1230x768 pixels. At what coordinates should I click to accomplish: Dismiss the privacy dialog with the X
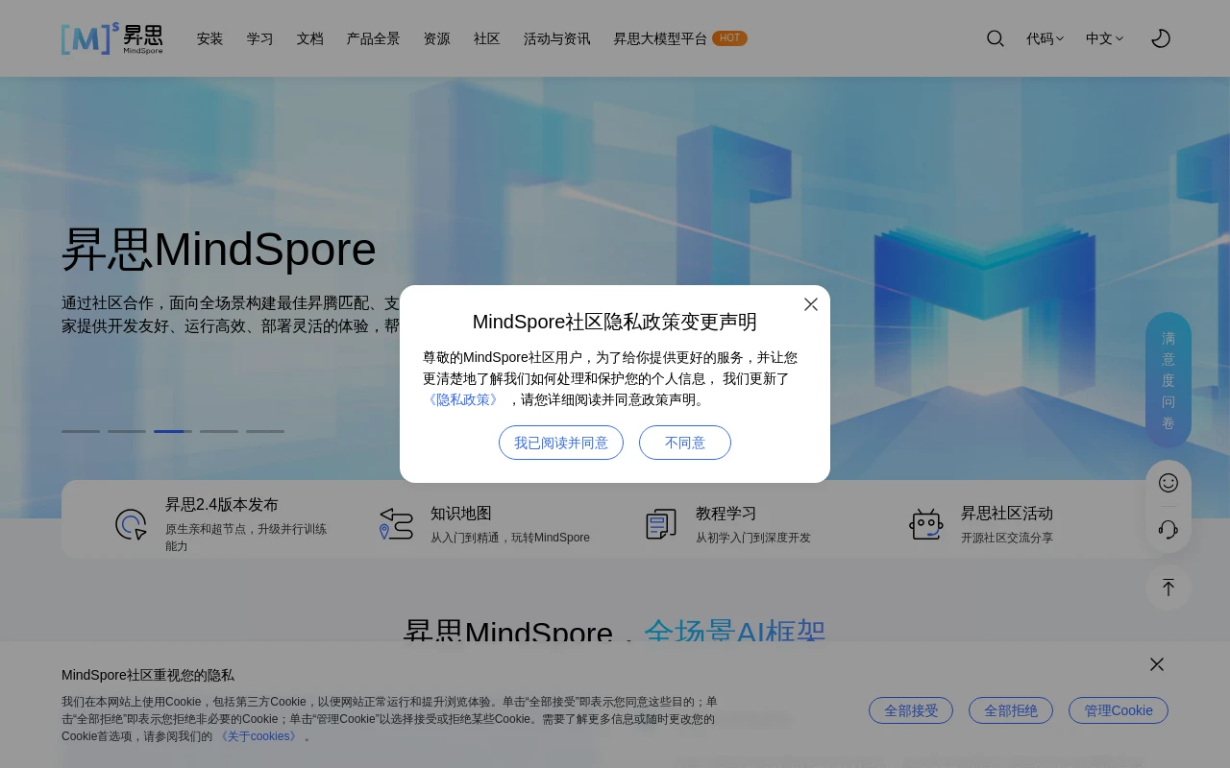tap(811, 304)
